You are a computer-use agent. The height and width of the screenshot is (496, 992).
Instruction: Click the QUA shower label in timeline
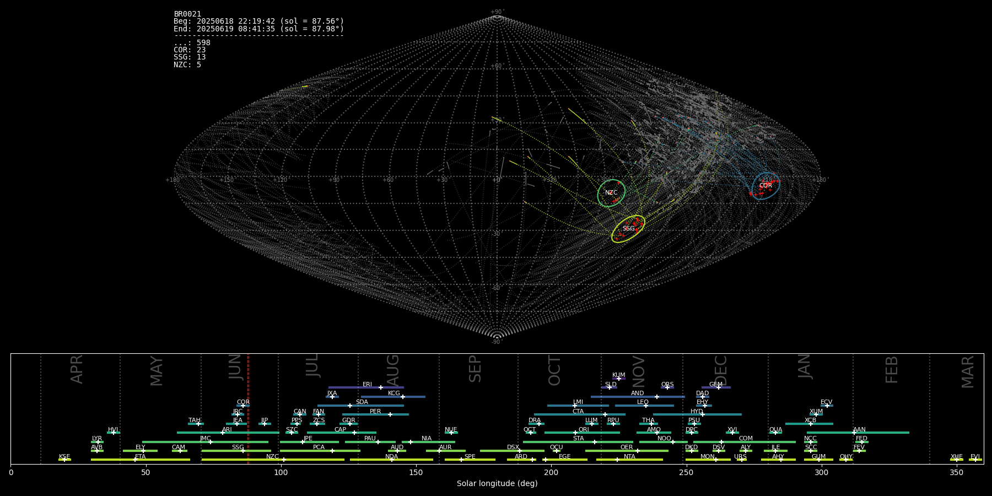[x=775, y=430]
